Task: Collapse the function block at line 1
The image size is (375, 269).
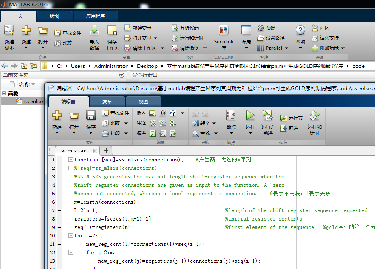Action: point(71,159)
